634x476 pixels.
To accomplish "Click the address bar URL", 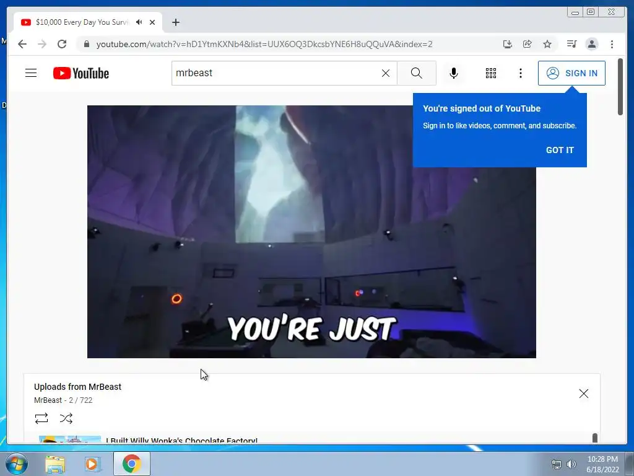I will point(264,44).
